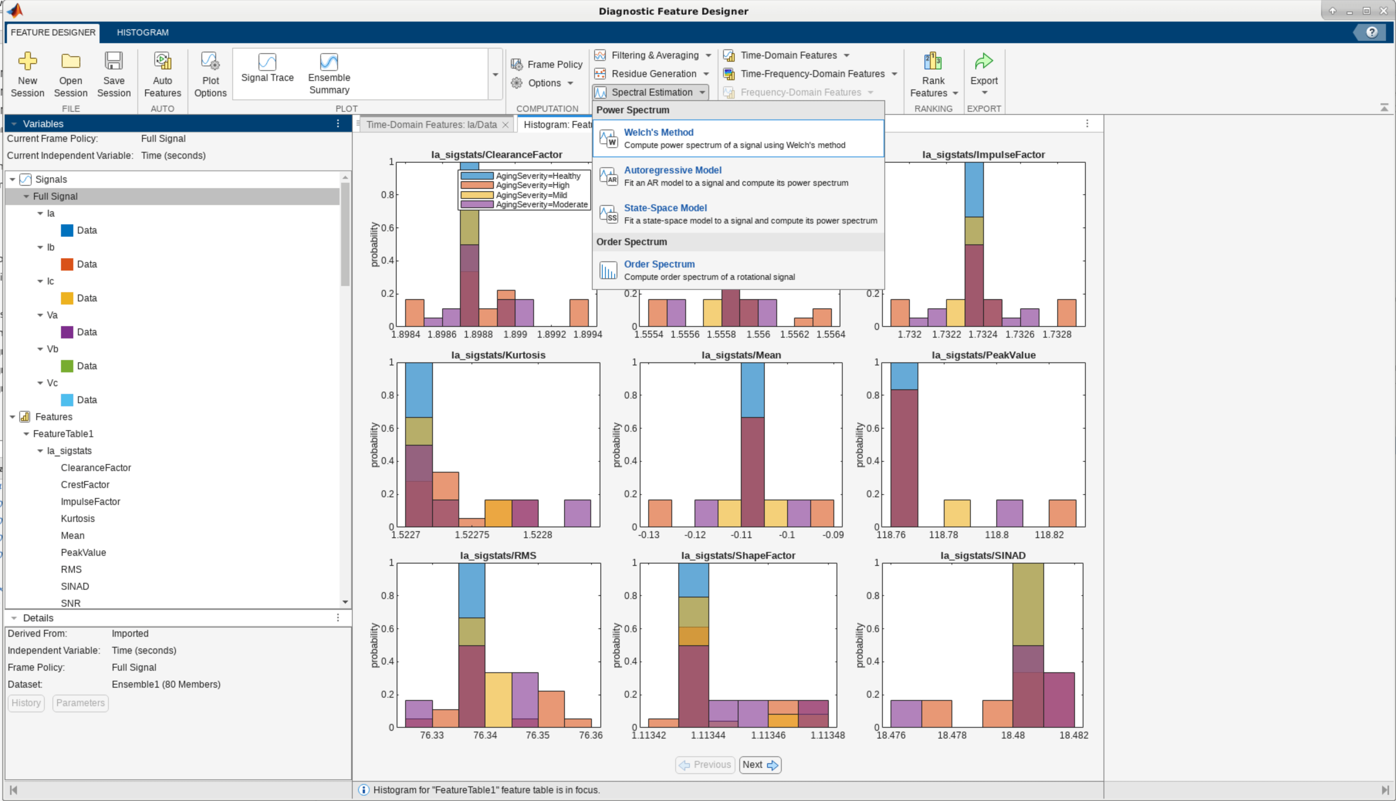Launch Auto Features
This screenshot has height=801, width=1396.
click(162, 62)
